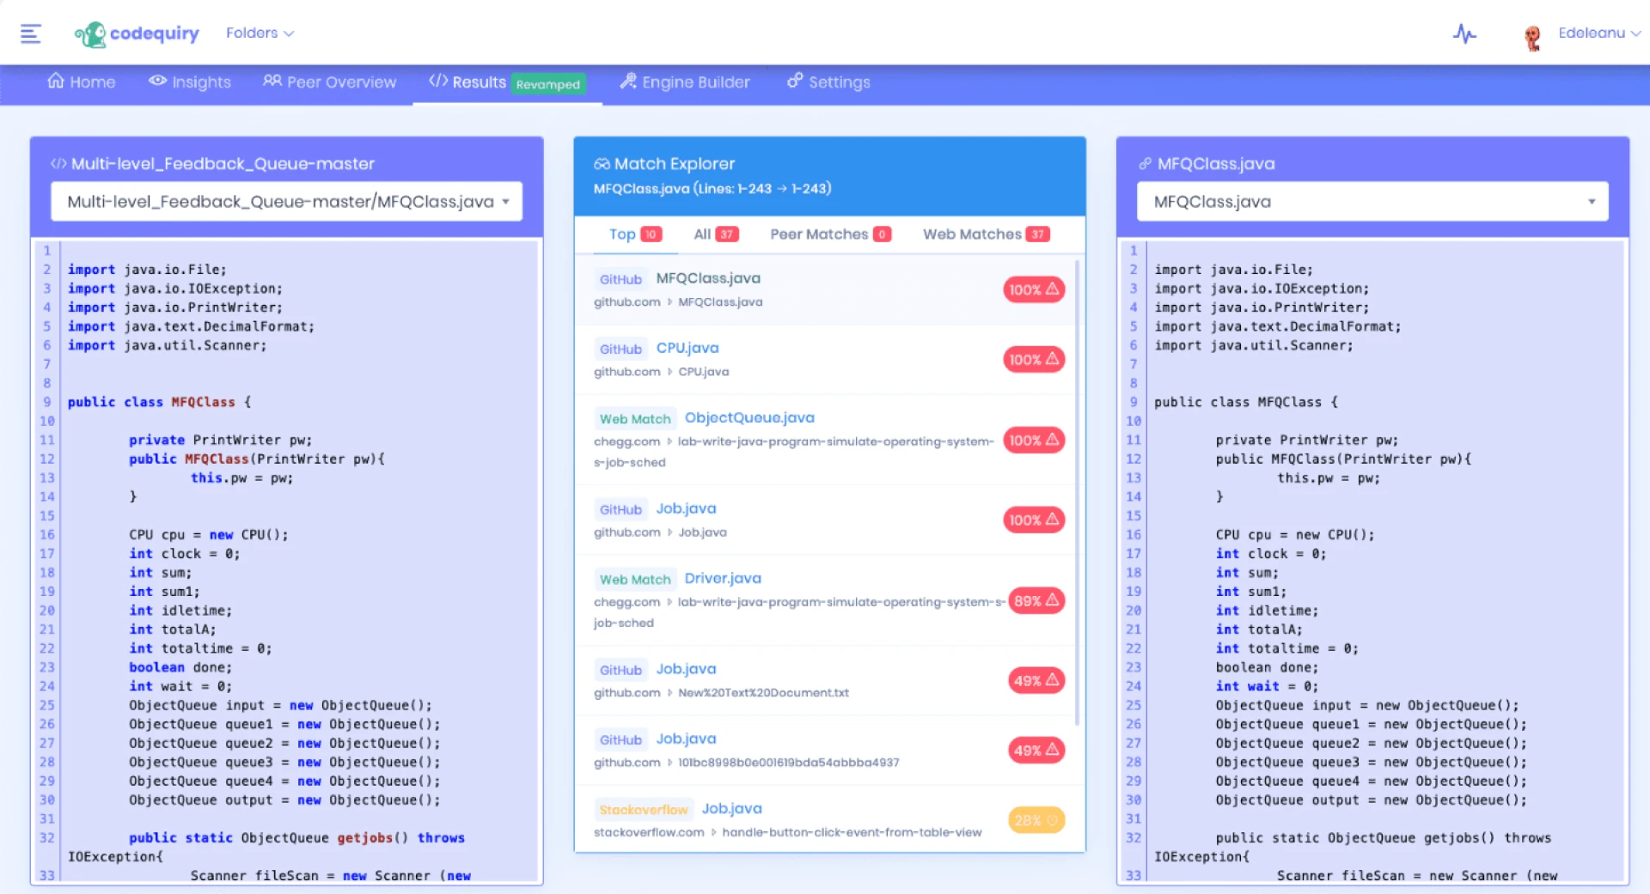Open Settings via the gear icon
Image resolution: width=1650 pixels, height=894 pixels.
click(793, 82)
